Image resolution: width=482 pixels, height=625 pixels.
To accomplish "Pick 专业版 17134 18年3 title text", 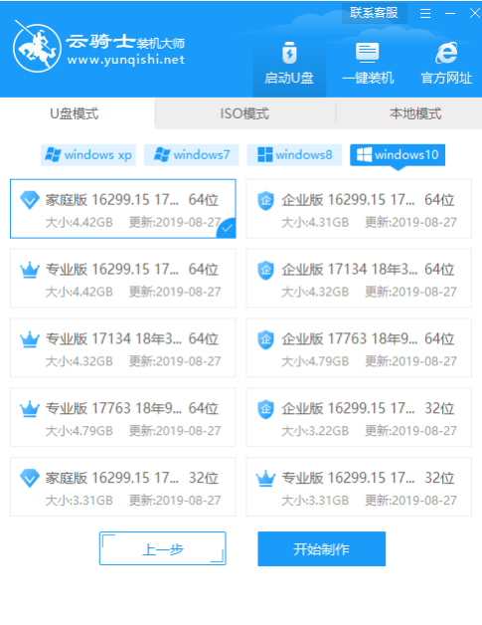I will (132, 339).
